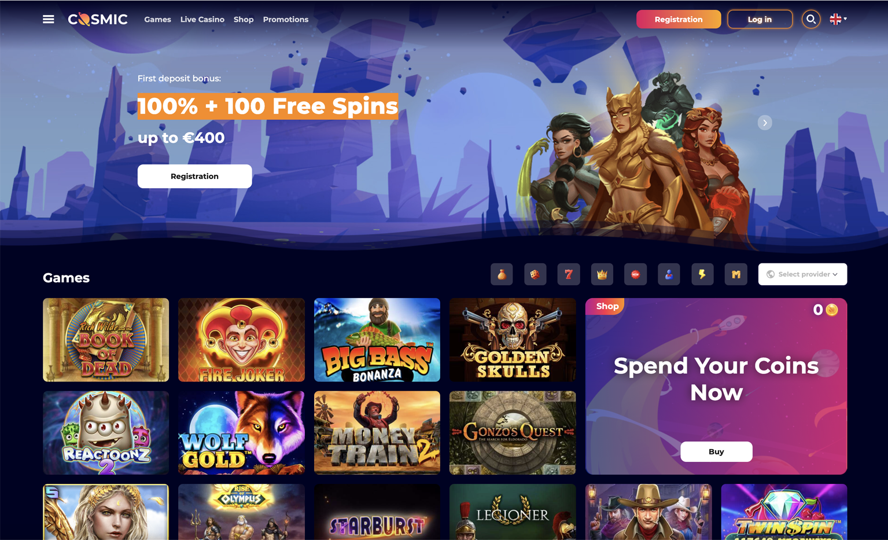888x540 pixels.
Task: Select the lightning bolt category filter
Action: pos(702,274)
